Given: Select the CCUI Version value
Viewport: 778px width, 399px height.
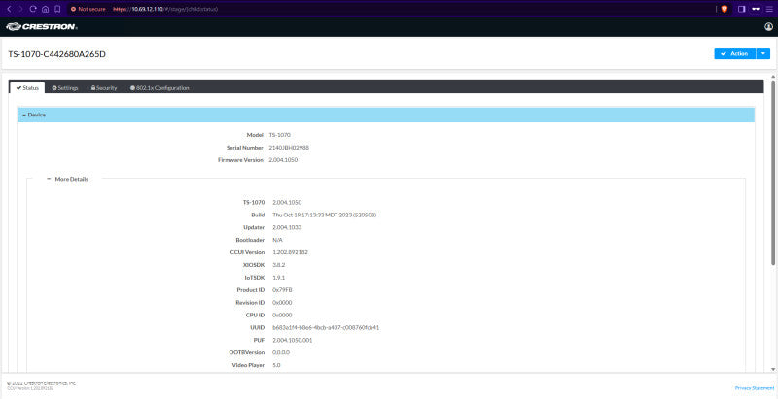Looking at the screenshot, I should [290, 252].
